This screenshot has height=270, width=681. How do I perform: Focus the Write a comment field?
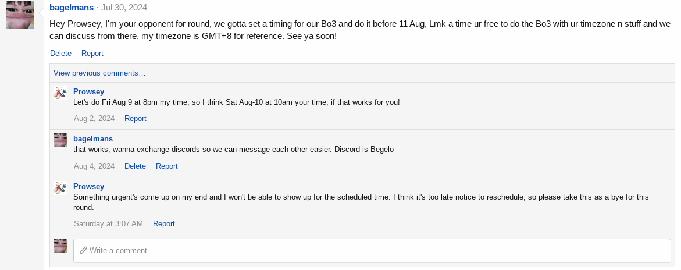[372, 250]
